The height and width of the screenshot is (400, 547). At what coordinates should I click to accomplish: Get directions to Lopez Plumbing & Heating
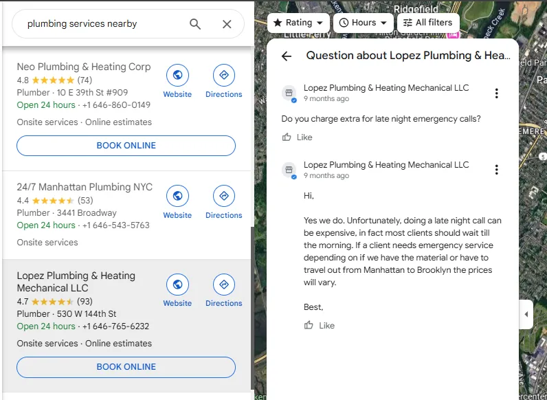(x=224, y=285)
